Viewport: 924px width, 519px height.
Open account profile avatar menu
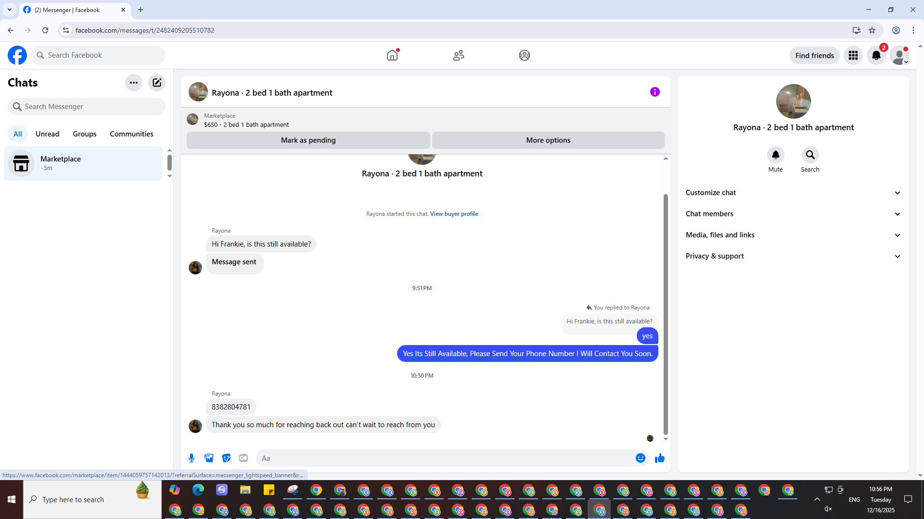click(x=899, y=55)
